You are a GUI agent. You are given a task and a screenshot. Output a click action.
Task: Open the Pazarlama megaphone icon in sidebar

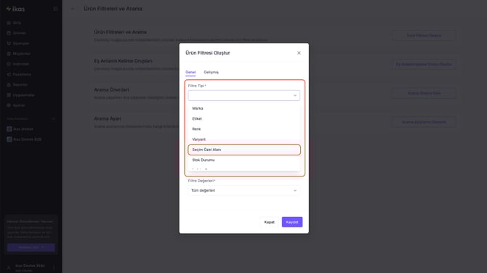click(9, 75)
